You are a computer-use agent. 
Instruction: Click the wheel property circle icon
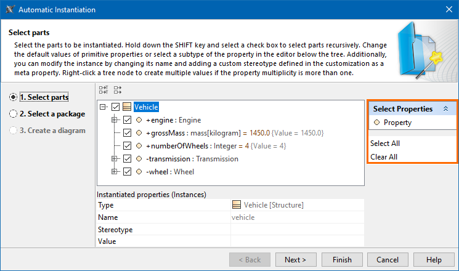pyautogui.click(x=139, y=172)
